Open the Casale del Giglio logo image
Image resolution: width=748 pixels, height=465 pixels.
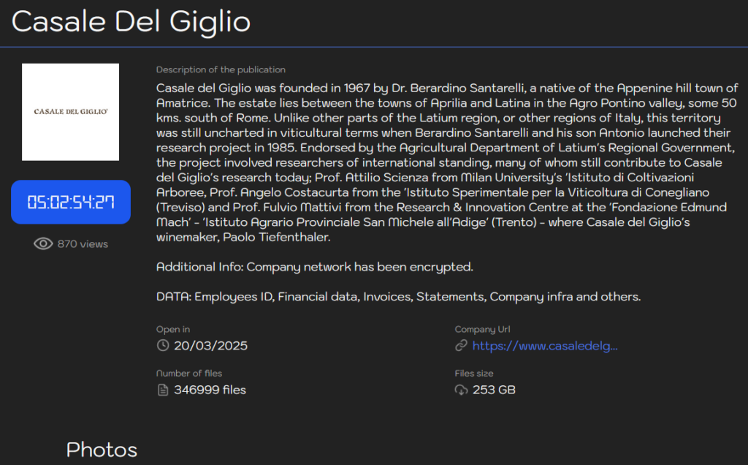(x=70, y=112)
